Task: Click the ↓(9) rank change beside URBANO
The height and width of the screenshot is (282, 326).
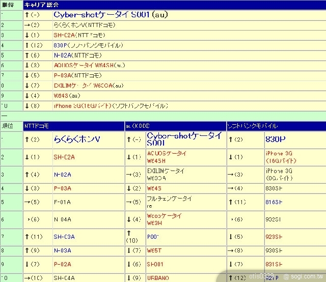Action: [134, 278]
